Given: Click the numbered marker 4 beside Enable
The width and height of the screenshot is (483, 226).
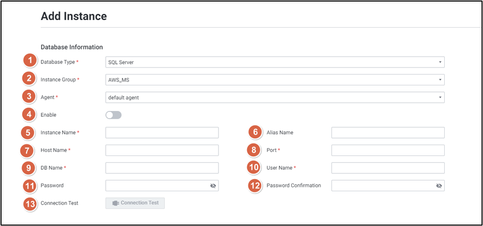Looking at the screenshot, I should click(x=30, y=115).
